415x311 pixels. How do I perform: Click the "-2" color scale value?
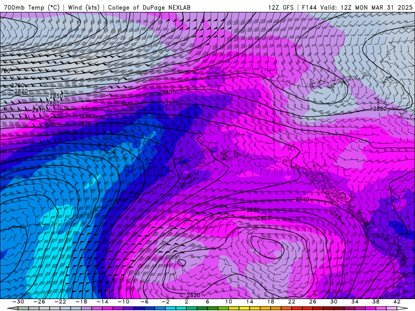[165, 302]
